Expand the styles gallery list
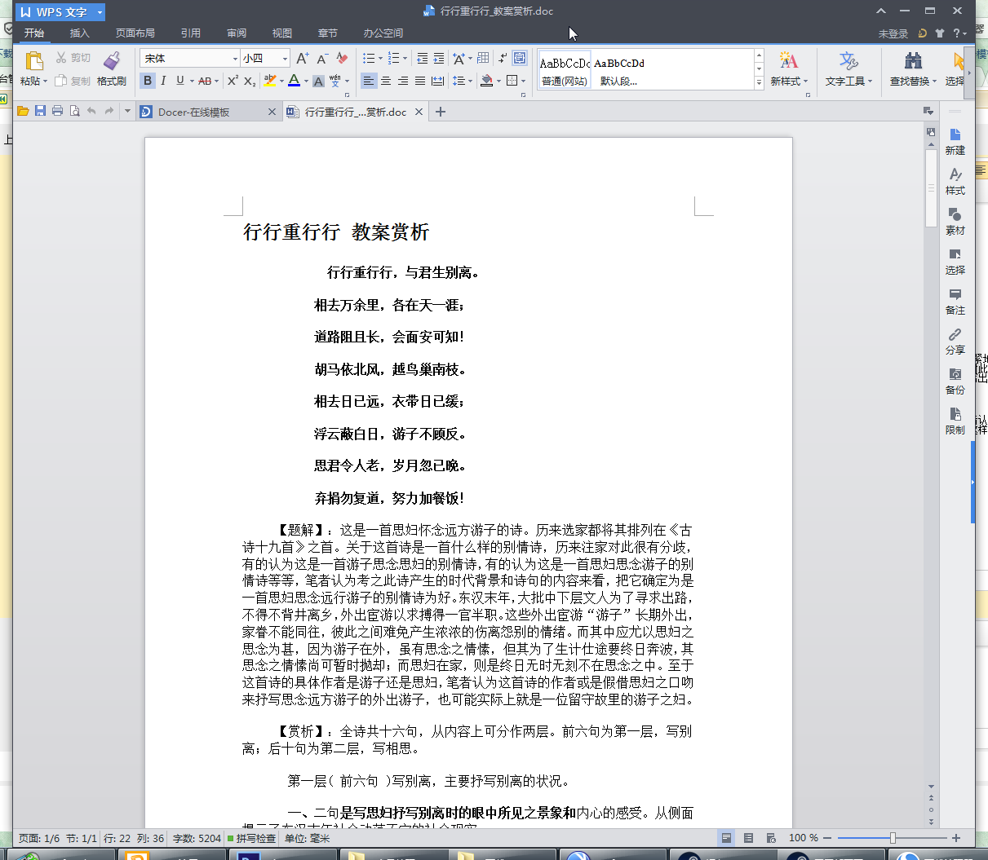Image resolution: width=988 pixels, height=860 pixels. click(759, 82)
